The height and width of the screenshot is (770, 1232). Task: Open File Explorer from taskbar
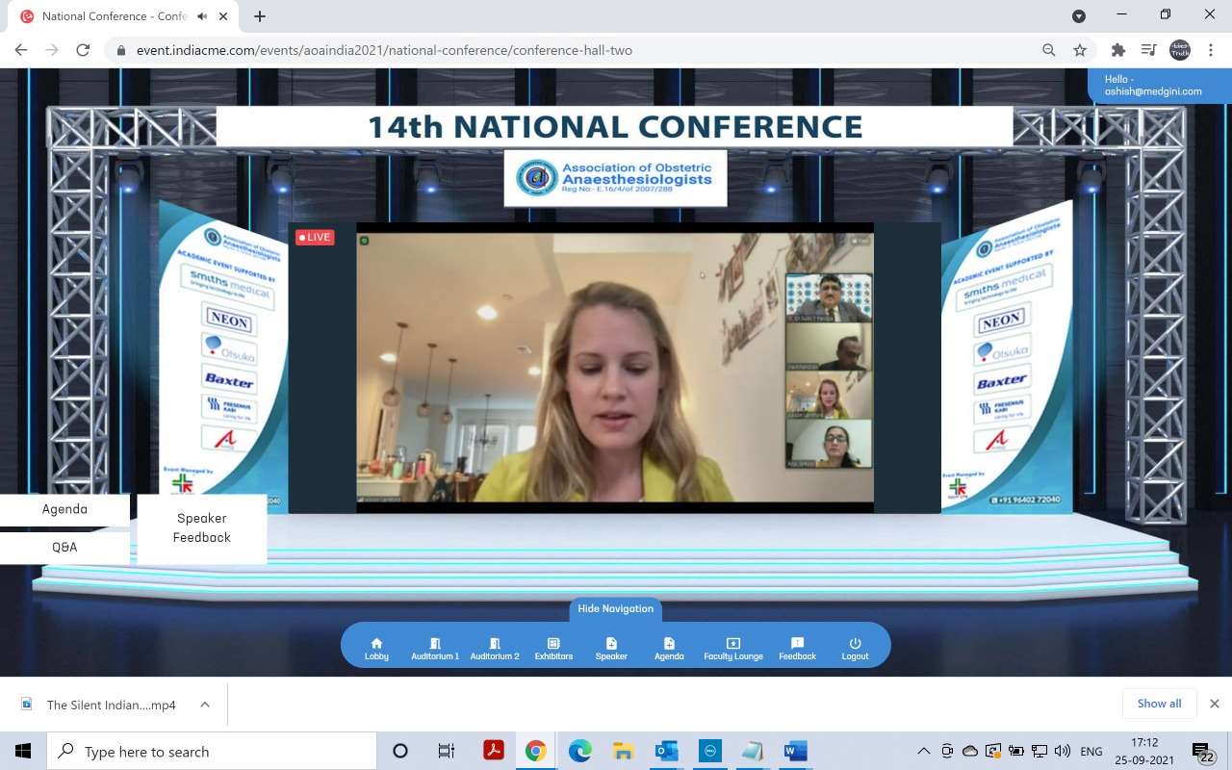coord(623,751)
